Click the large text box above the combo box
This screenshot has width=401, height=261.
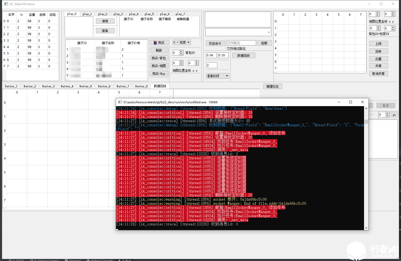[x=238, y=19]
